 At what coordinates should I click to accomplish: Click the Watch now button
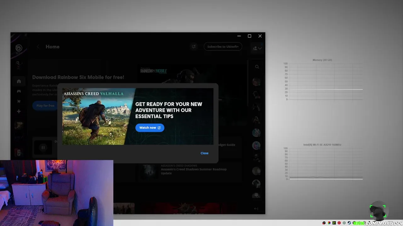click(x=150, y=128)
